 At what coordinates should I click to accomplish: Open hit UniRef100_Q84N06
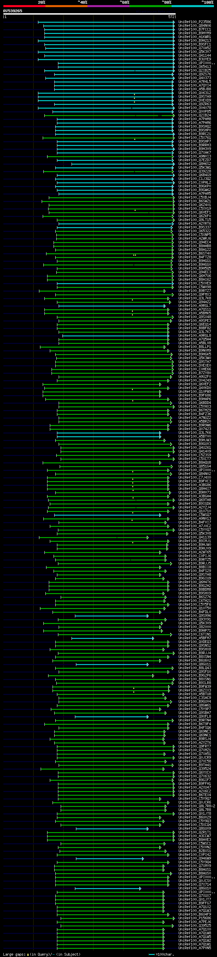tap(195, 26)
